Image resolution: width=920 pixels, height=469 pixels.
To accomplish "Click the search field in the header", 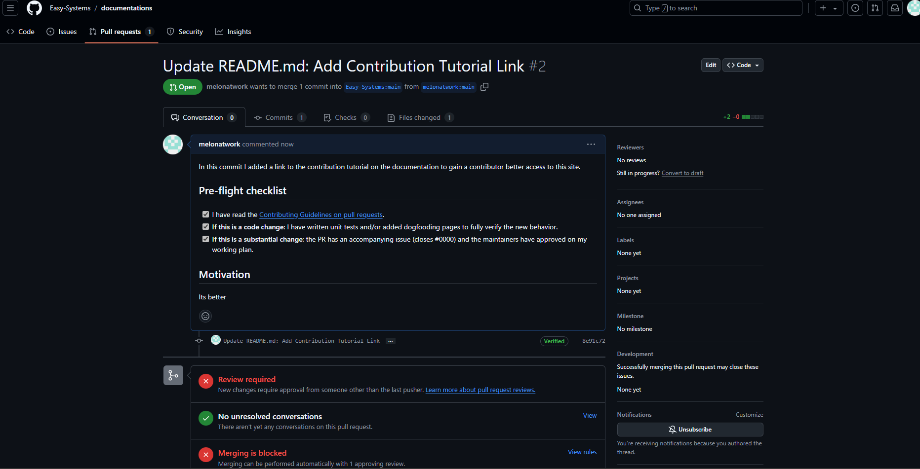I will (x=715, y=8).
